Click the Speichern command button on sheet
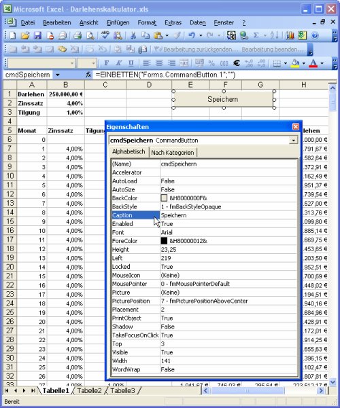The height and width of the screenshot is (408, 340). point(223,99)
